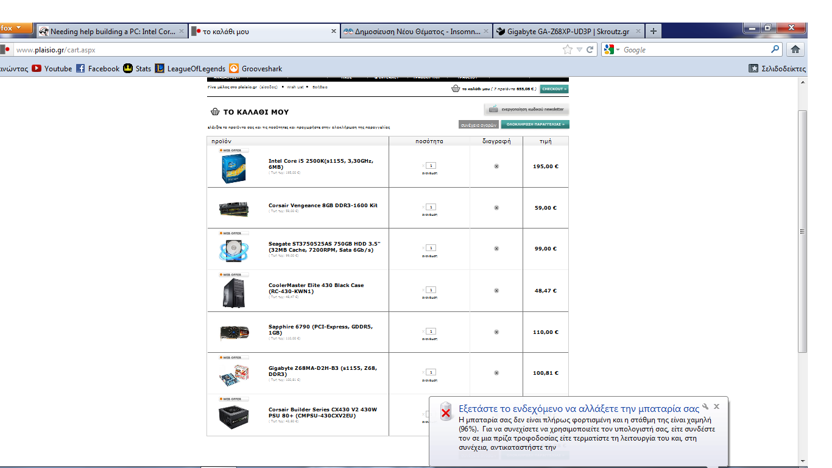This screenshot has height=468, width=832.
Task: Close the Insomnia 'Δημοσίευση Νέου Θέματος' tab
Action: 486,31
